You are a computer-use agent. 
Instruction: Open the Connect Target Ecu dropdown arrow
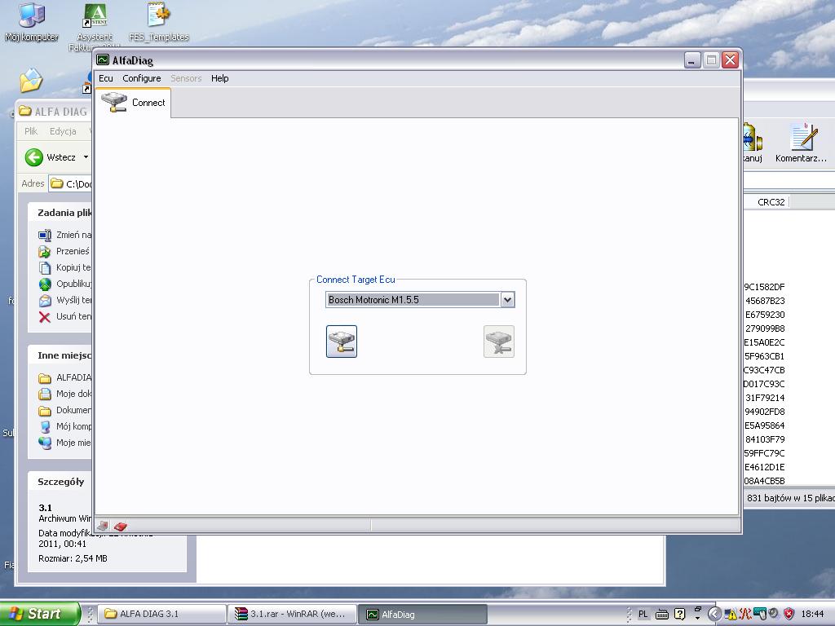coord(507,300)
